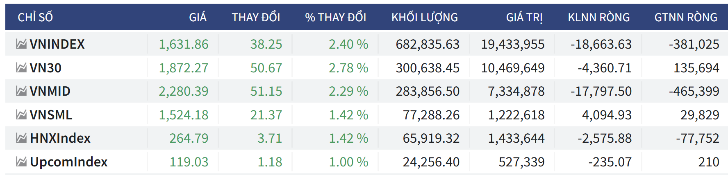Open the chart icon next to VN30
Image resolution: width=728 pixels, height=175 pixels.
pyautogui.click(x=21, y=67)
